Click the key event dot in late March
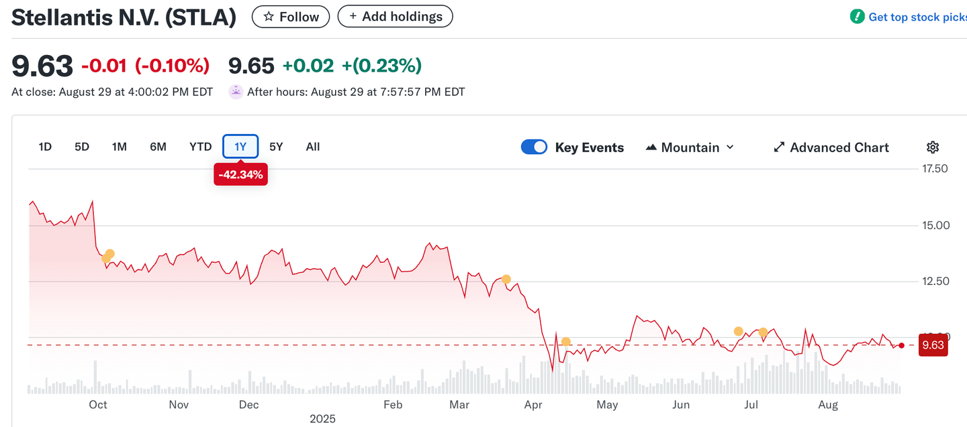 point(506,280)
